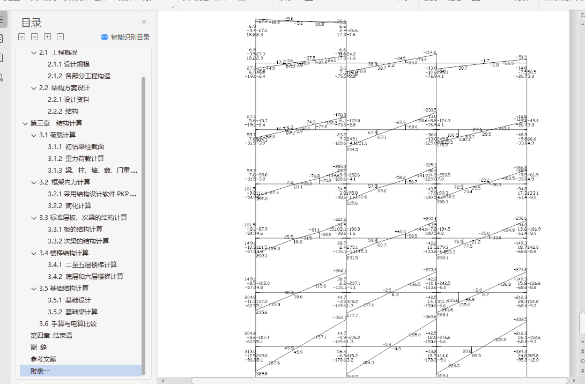Go to 2.2.1 设计资料 heading
Image resolution: width=585 pixels, height=384 pixels.
pos(69,100)
